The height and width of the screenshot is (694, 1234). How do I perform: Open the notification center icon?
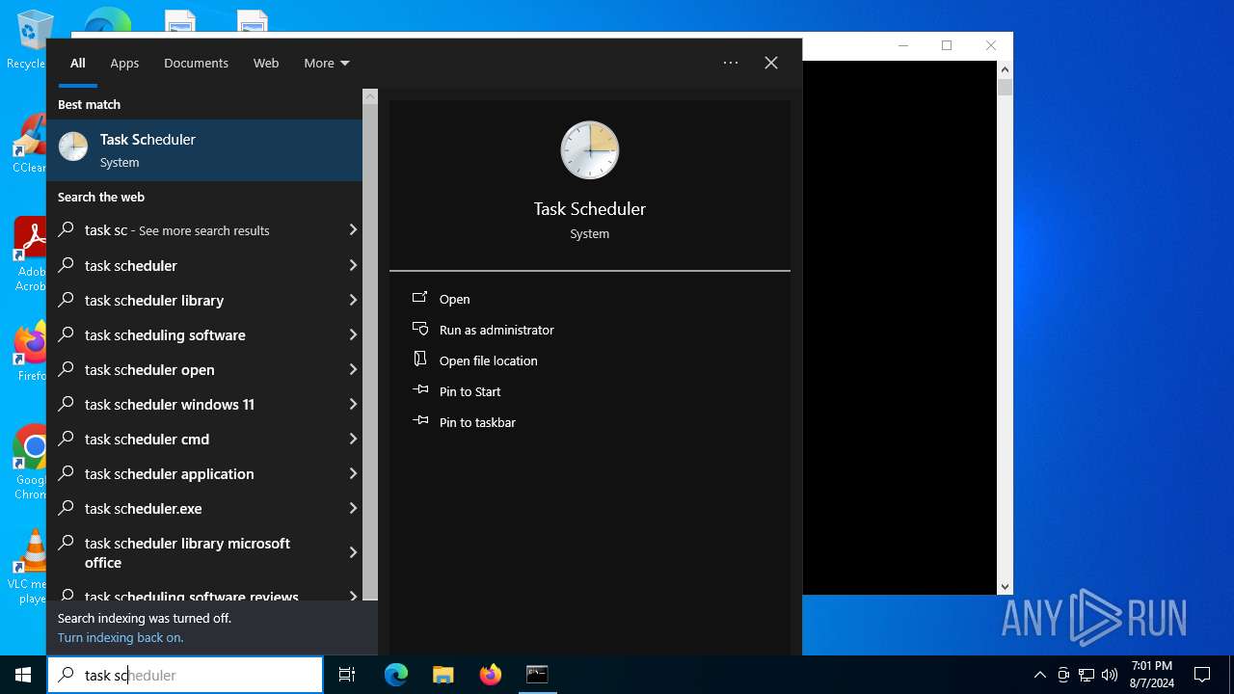pyautogui.click(x=1202, y=675)
